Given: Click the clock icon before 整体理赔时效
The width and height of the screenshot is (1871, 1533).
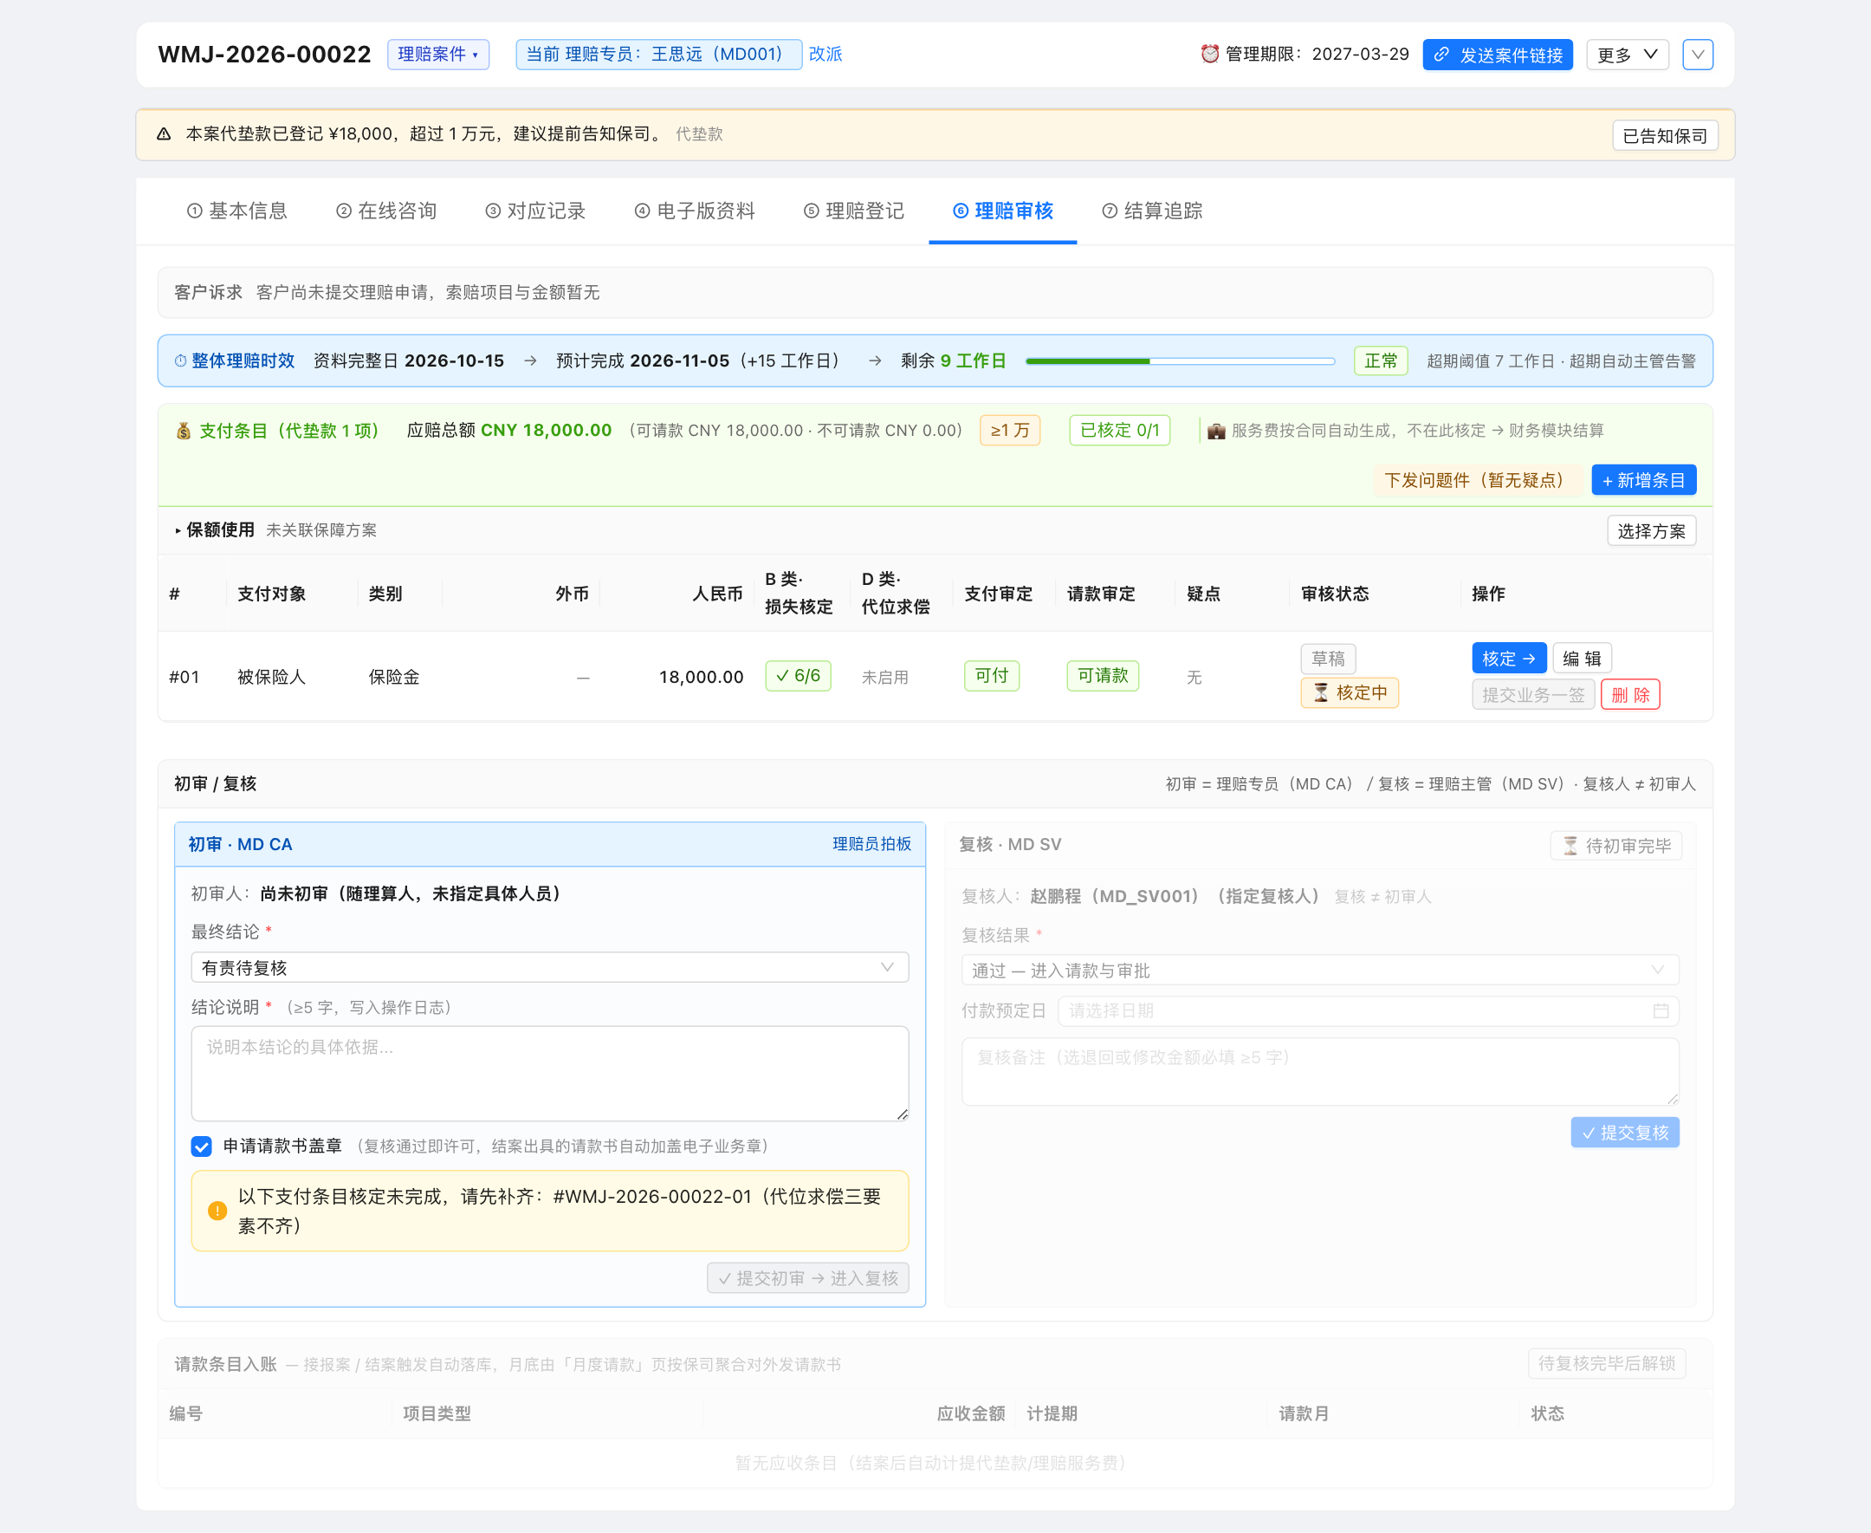Looking at the screenshot, I should pyautogui.click(x=180, y=361).
